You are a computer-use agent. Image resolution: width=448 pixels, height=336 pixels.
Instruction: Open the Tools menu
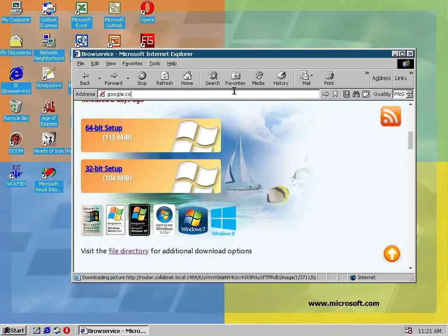(154, 63)
